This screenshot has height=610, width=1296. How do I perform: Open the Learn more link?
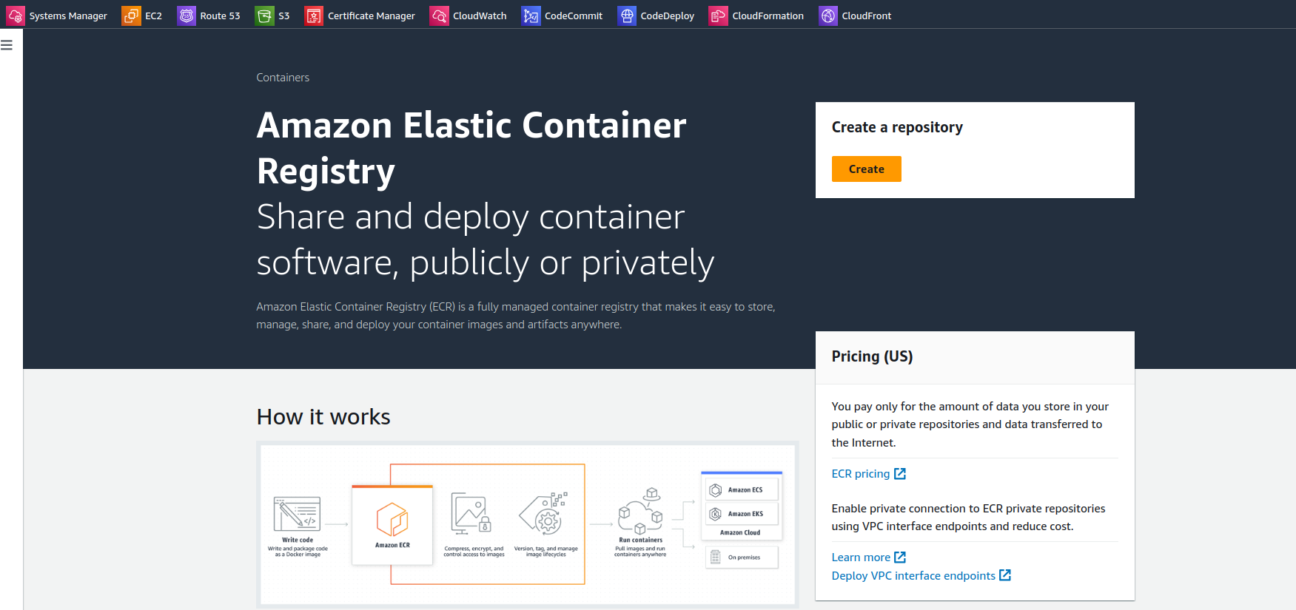click(861, 558)
